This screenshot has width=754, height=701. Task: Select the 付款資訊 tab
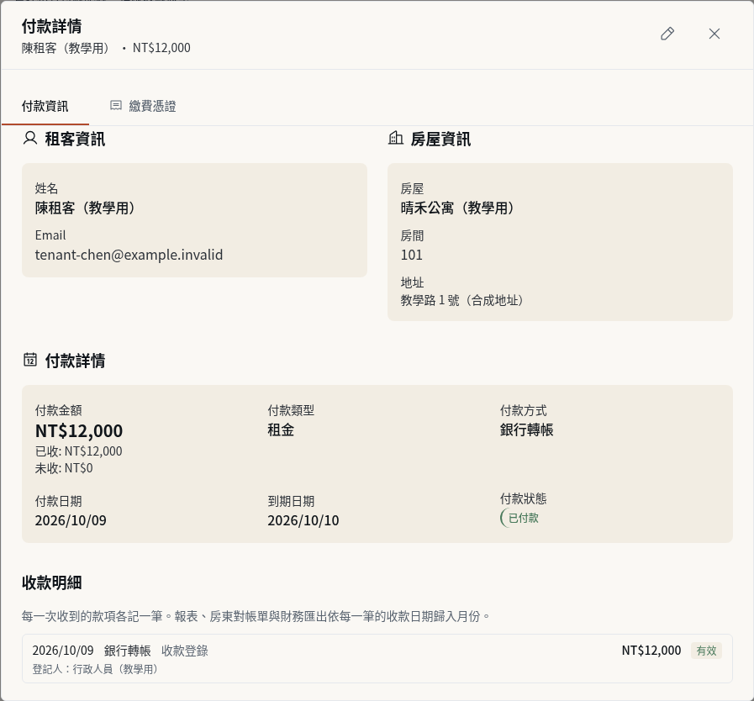pyautogui.click(x=45, y=106)
